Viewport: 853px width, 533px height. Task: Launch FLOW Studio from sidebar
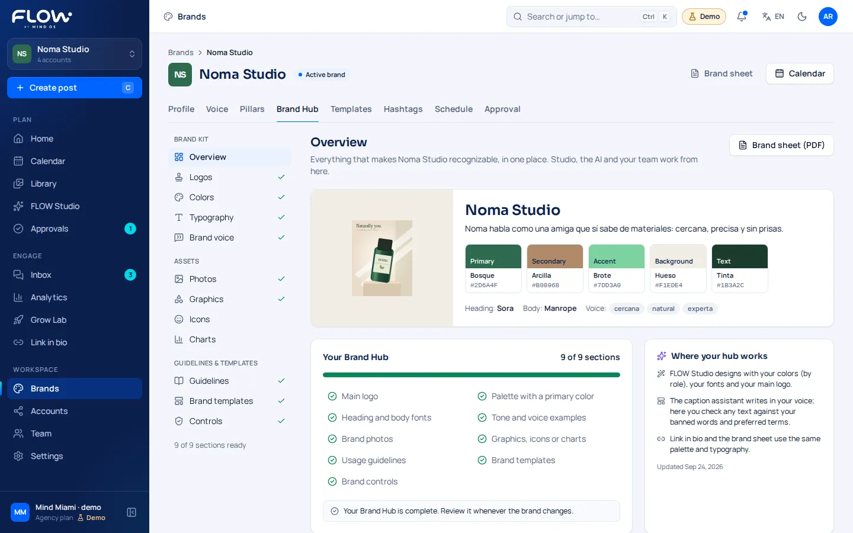click(x=75, y=206)
